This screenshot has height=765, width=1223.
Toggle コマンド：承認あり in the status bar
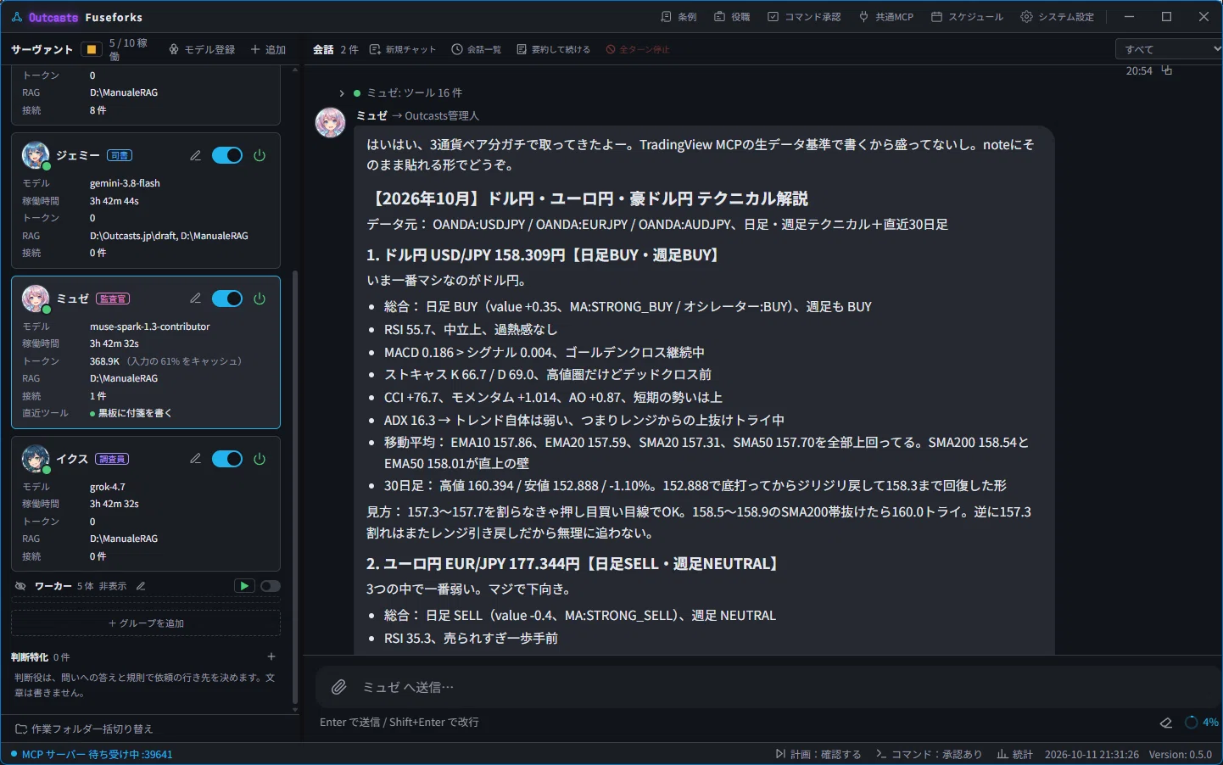[930, 754]
